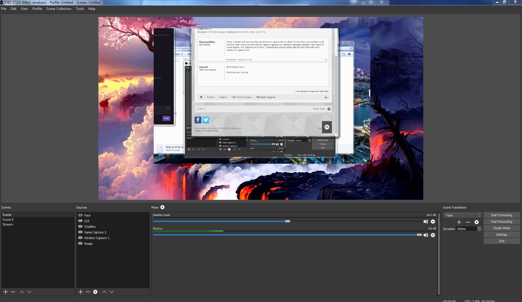The image size is (522, 302).
Task: Enable Studio Mode
Action: pyautogui.click(x=502, y=228)
